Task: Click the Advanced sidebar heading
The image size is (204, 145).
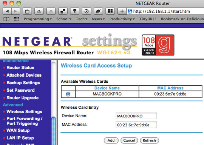Action: tap(13, 105)
